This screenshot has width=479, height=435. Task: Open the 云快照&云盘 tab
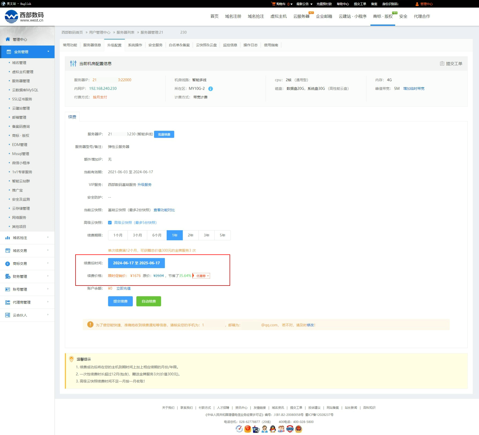pyautogui.click(x=206, y=45)
